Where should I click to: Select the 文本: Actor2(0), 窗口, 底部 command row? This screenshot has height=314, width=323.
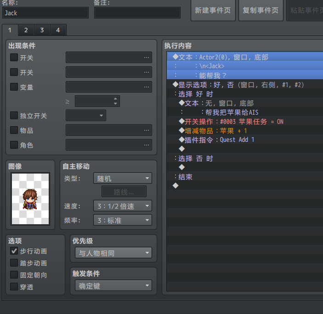click(x=245, y=57)
